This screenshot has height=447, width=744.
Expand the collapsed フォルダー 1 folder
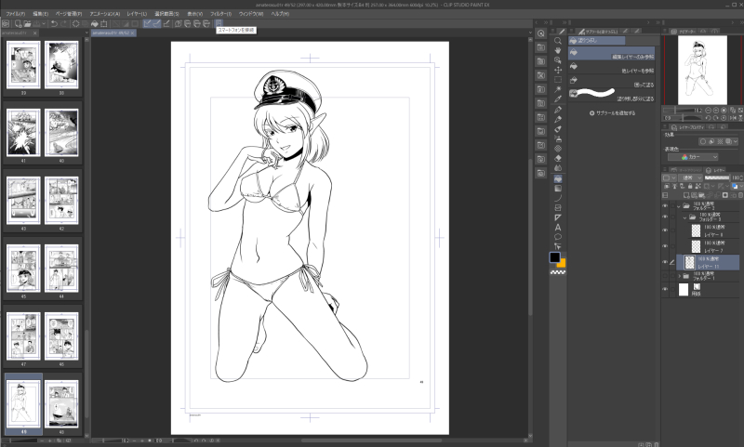click(x=680, y=276)
